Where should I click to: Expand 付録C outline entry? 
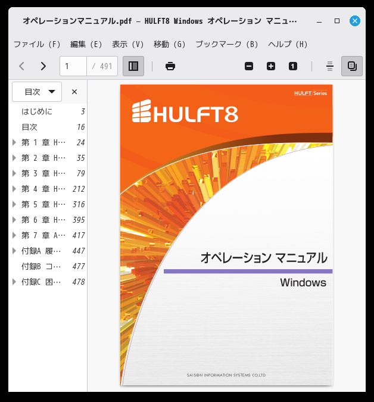tap(14, 282)
